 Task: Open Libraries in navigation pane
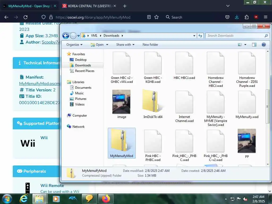tap(76, 82)
